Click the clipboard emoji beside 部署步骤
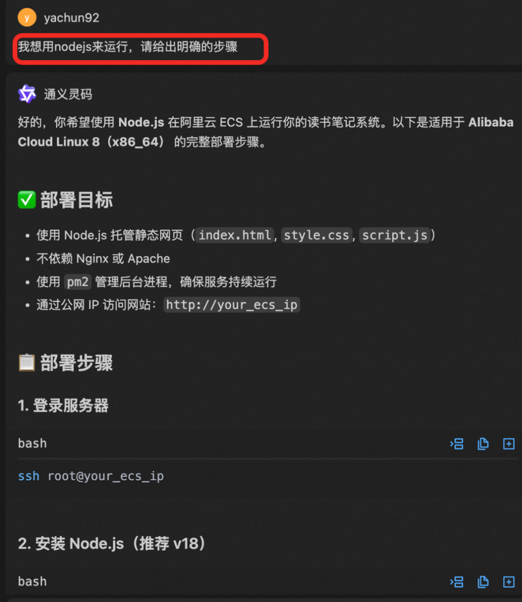This screenshot has height=602, width=522. click(x=27, y=362)
